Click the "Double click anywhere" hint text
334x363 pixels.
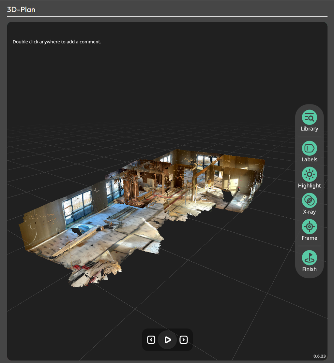57,42
